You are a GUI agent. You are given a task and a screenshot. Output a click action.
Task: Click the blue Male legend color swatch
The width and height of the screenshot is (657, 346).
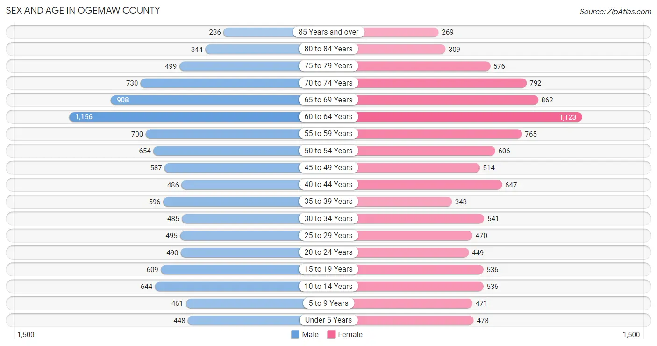pos(295,334)
